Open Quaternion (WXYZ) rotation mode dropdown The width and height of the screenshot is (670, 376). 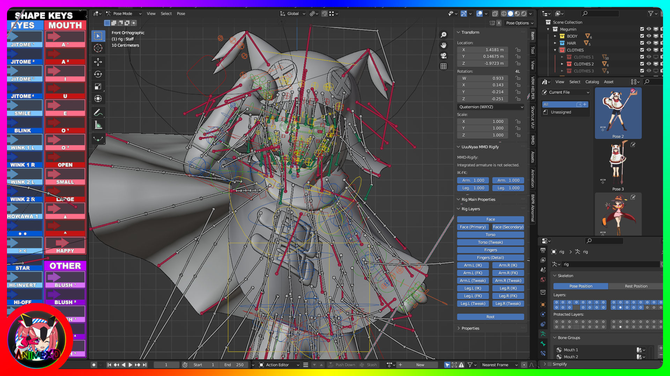(491, 107)
